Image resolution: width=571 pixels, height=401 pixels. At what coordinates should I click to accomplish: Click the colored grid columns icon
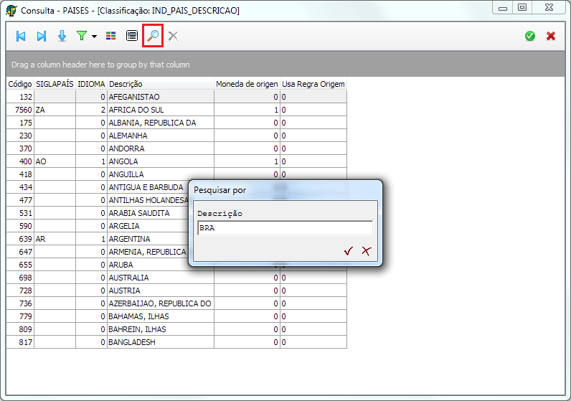pyautogui.click(x=111, y=36)
